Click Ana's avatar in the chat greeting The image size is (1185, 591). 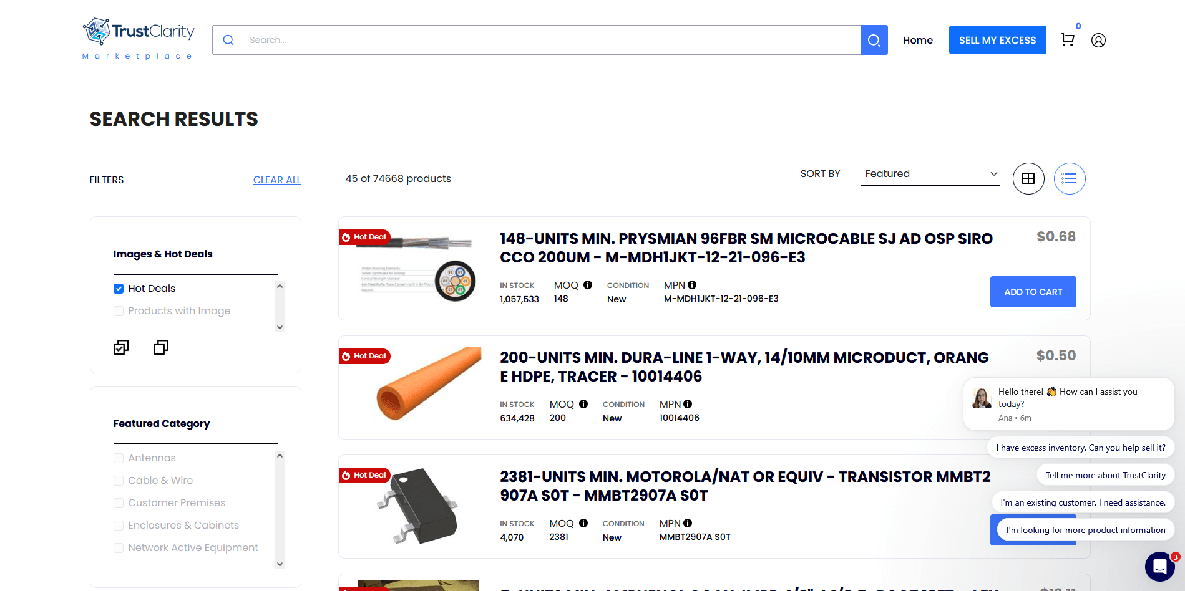[982, 398]
